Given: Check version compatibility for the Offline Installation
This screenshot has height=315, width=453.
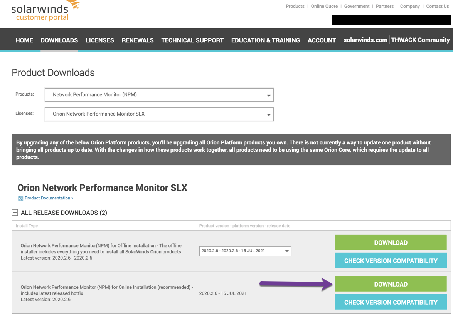Looking at the screenshot, I should click(x=391, y=260).
